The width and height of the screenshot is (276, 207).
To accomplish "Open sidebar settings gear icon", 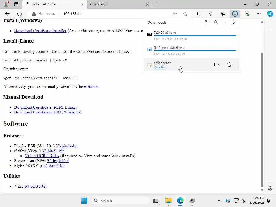I will 270,188.
